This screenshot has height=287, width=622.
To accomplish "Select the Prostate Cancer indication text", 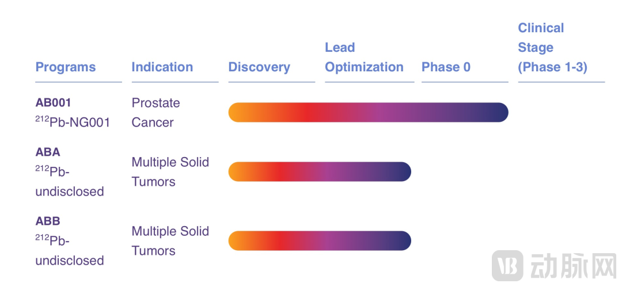I will pos(155,113).
